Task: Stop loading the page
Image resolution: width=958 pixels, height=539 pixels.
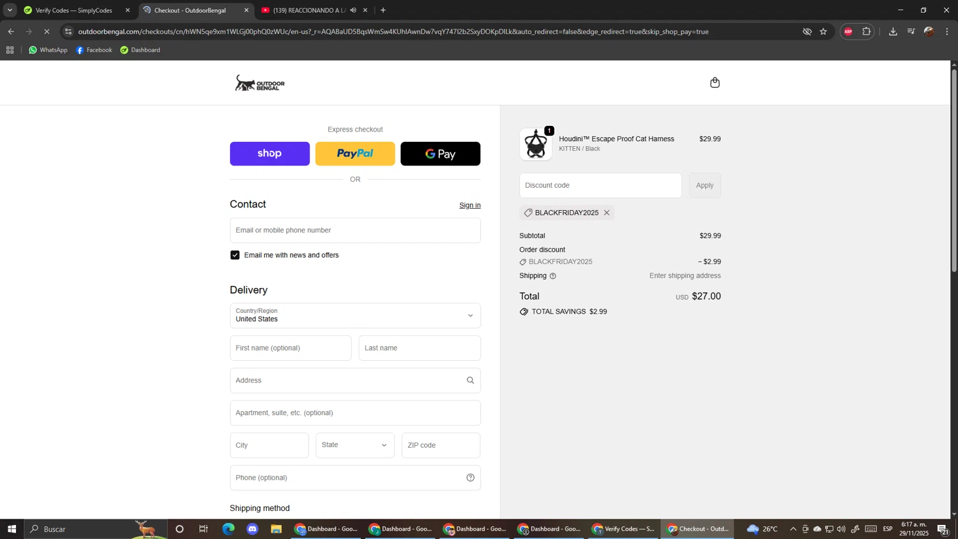Action: pos(47,31)
